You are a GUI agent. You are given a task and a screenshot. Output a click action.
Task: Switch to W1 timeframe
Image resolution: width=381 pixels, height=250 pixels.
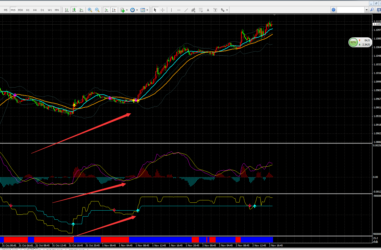[x=50, y=10]
